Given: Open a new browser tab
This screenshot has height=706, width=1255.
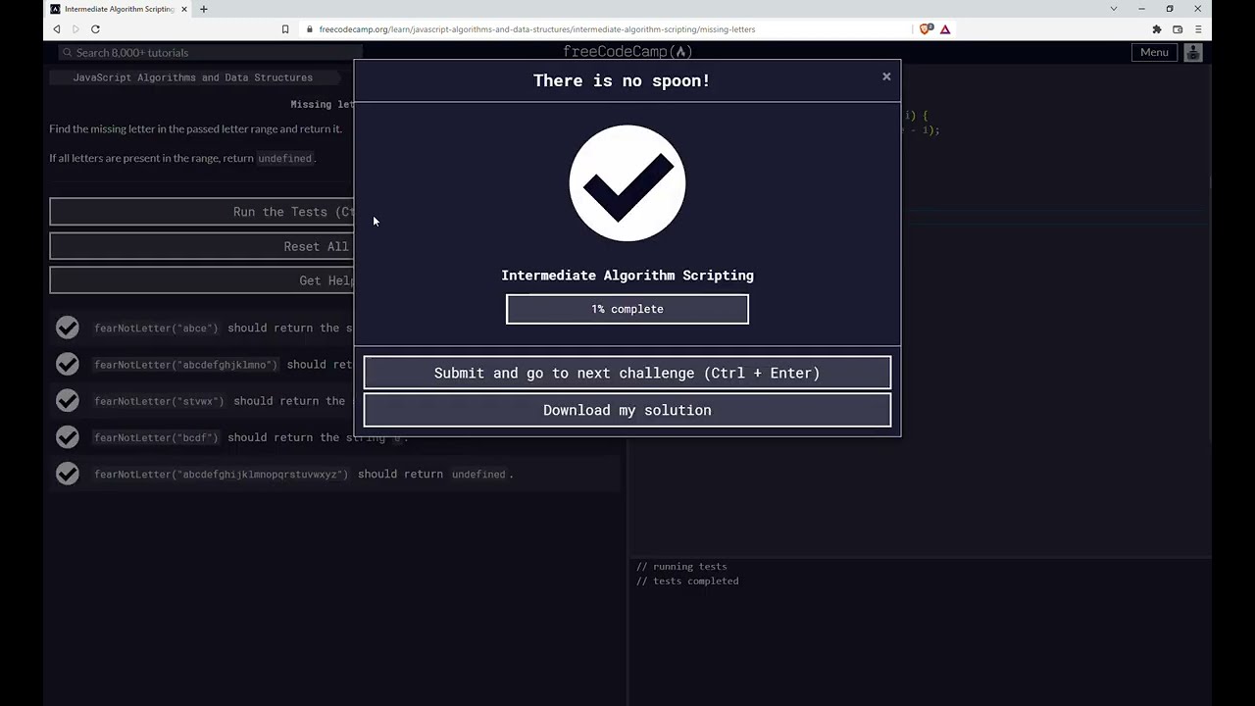Looking at the screenshot, I should 204,9.
